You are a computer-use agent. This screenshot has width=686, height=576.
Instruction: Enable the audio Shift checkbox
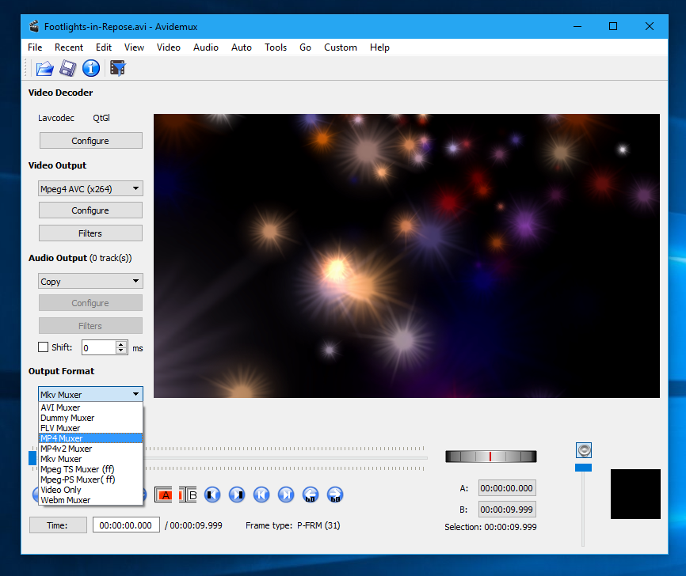coord(44,347)
